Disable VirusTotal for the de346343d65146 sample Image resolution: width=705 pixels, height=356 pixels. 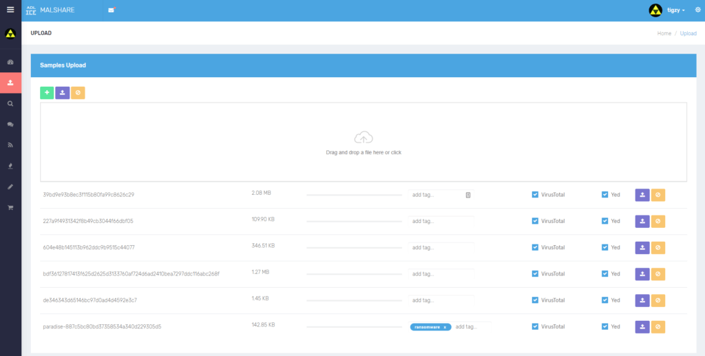point(535,300)
